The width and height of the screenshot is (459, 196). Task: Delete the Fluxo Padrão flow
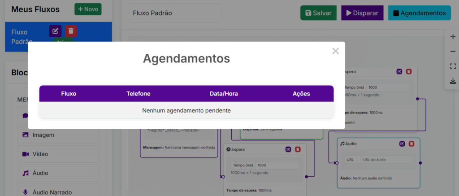[x=71, y=31]
